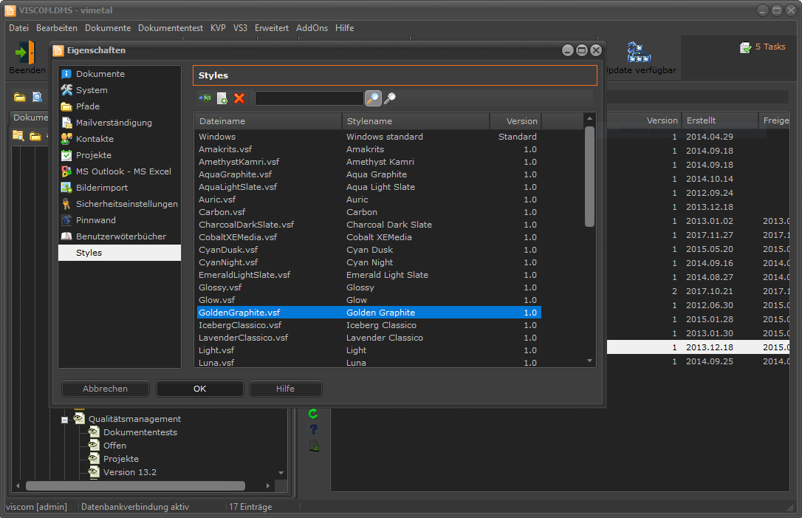
Task: Select the Carbon.vsf style row
Action: tap(369, 212)
